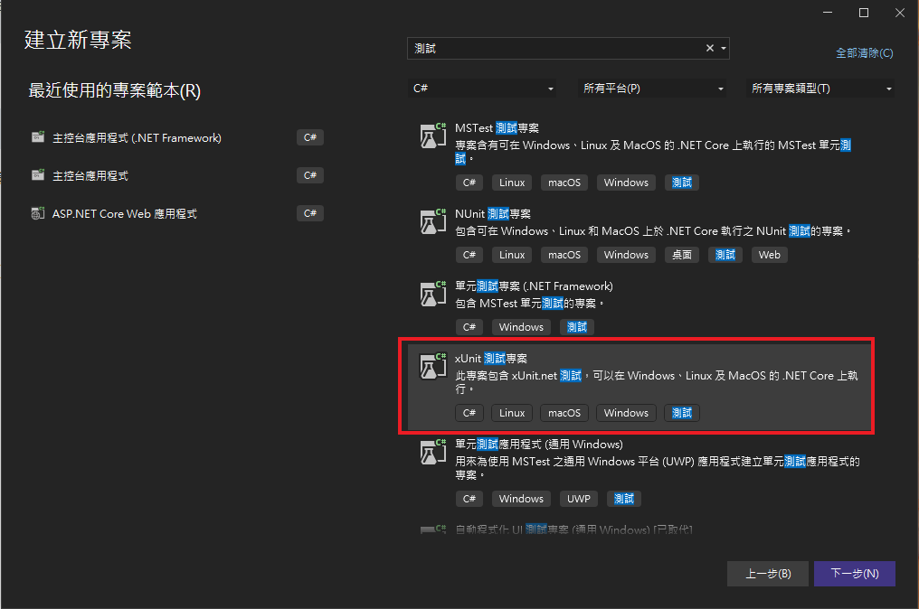Clear the search box with the X icon
Screen dimensions: 919x609
(x=710, y=48)
